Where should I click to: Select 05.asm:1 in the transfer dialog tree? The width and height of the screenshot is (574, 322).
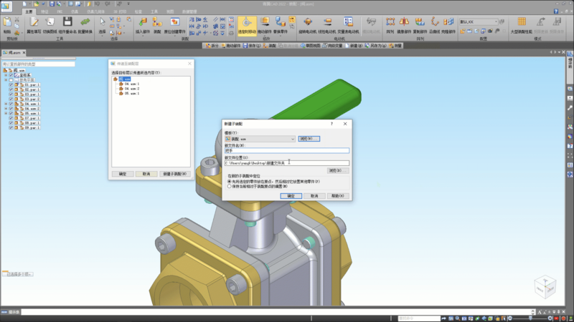pos(131,94)
